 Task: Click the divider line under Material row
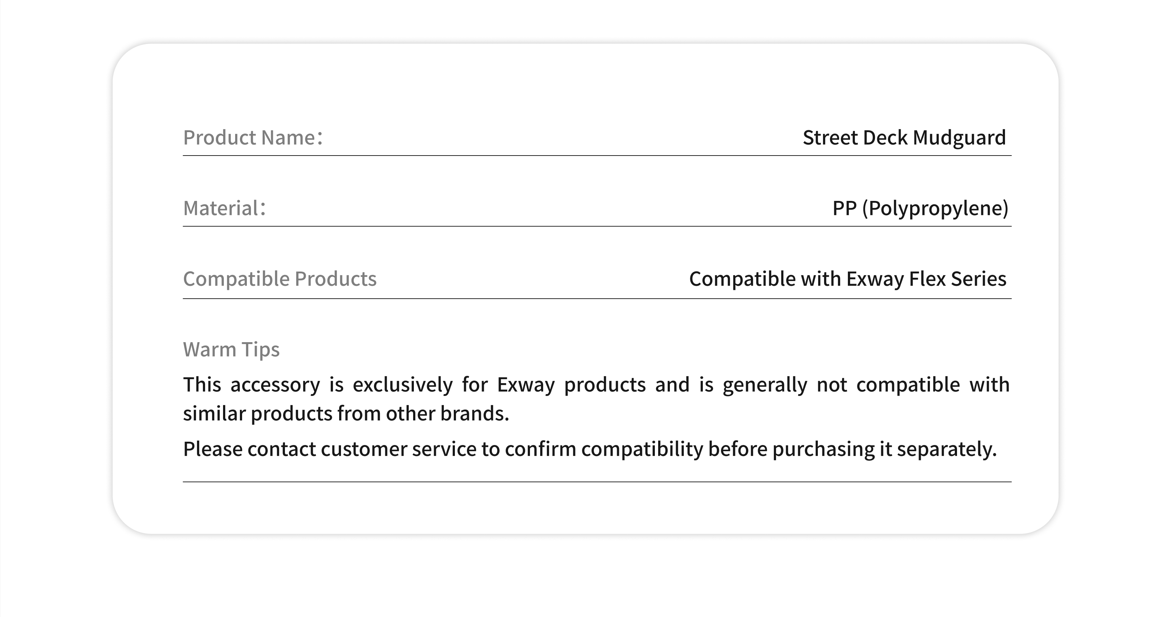pos(597,226)
